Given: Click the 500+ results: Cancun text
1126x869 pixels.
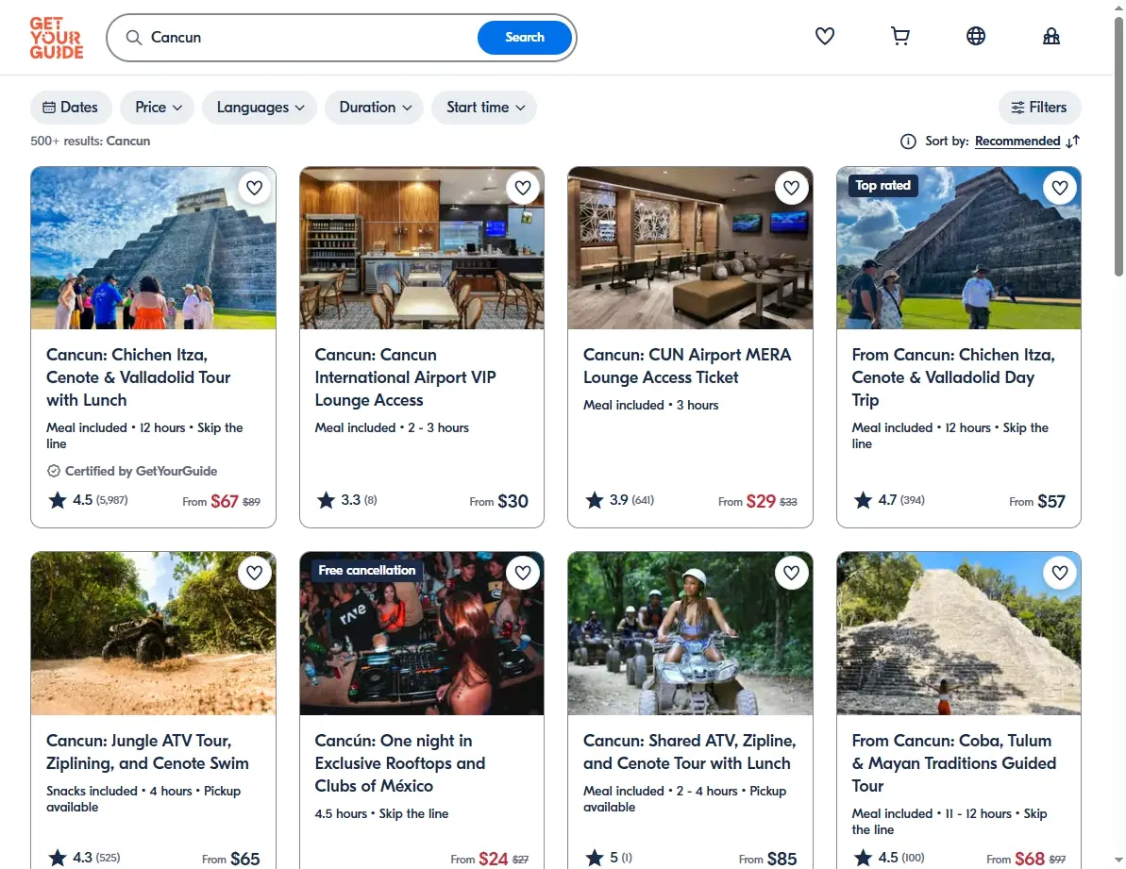Looking at the screenshot, I should click(90, 142).
